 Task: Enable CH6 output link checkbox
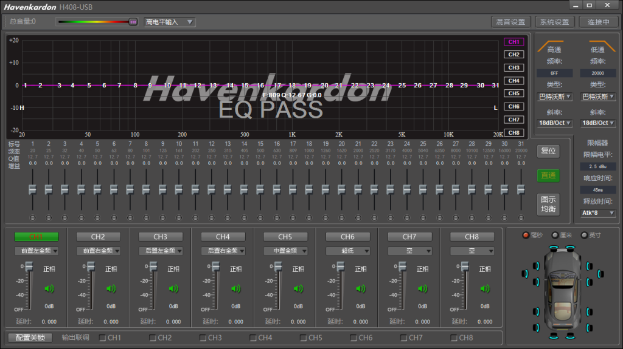[353, 338]
